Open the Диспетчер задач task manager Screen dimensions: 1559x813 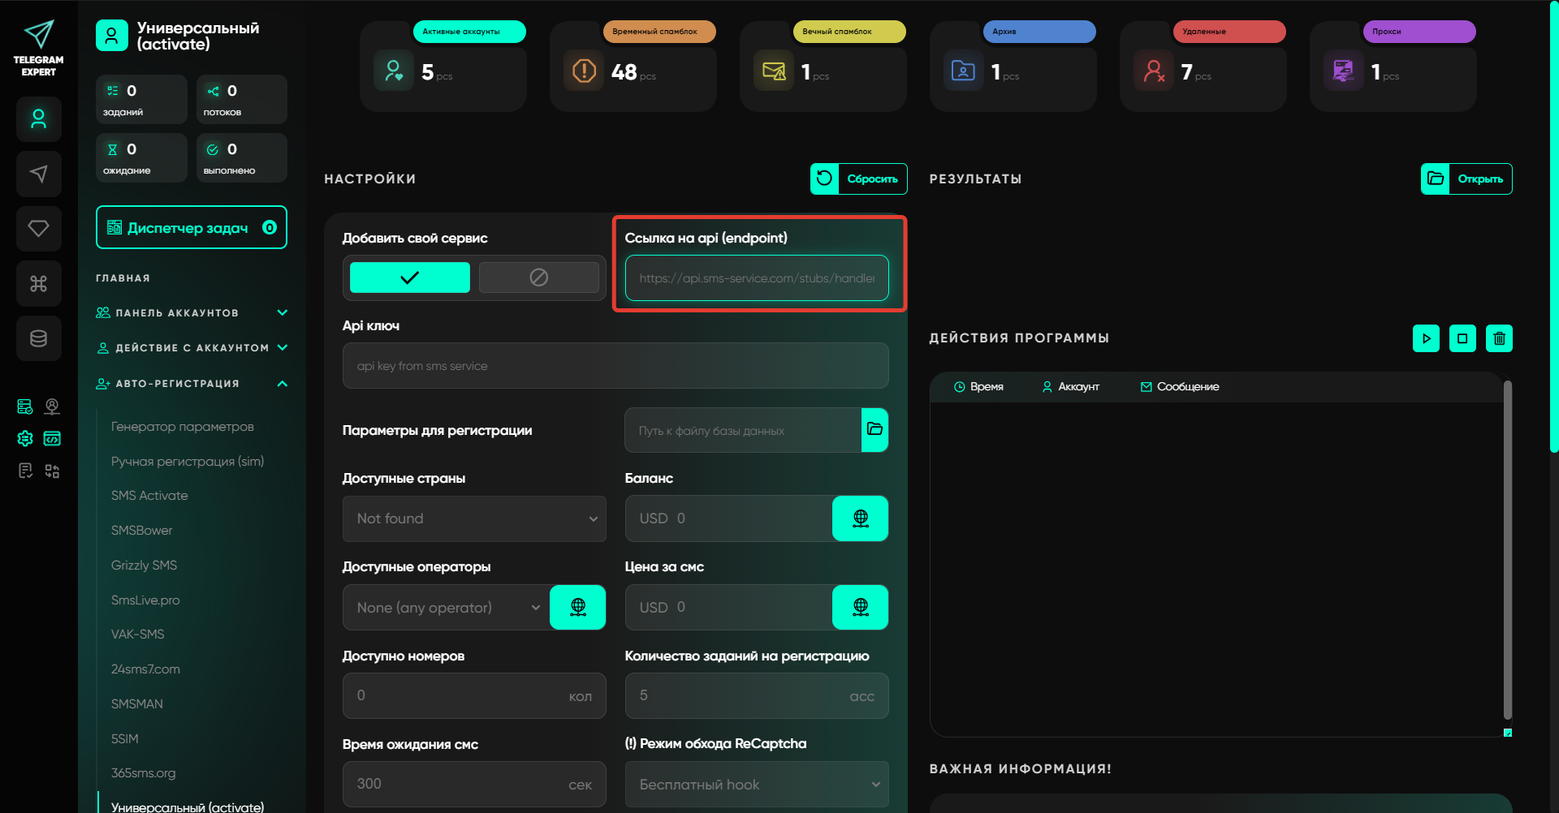[x=191, y=228]
